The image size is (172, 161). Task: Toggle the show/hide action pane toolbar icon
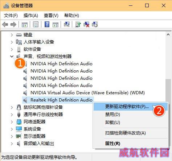[56, 25]
